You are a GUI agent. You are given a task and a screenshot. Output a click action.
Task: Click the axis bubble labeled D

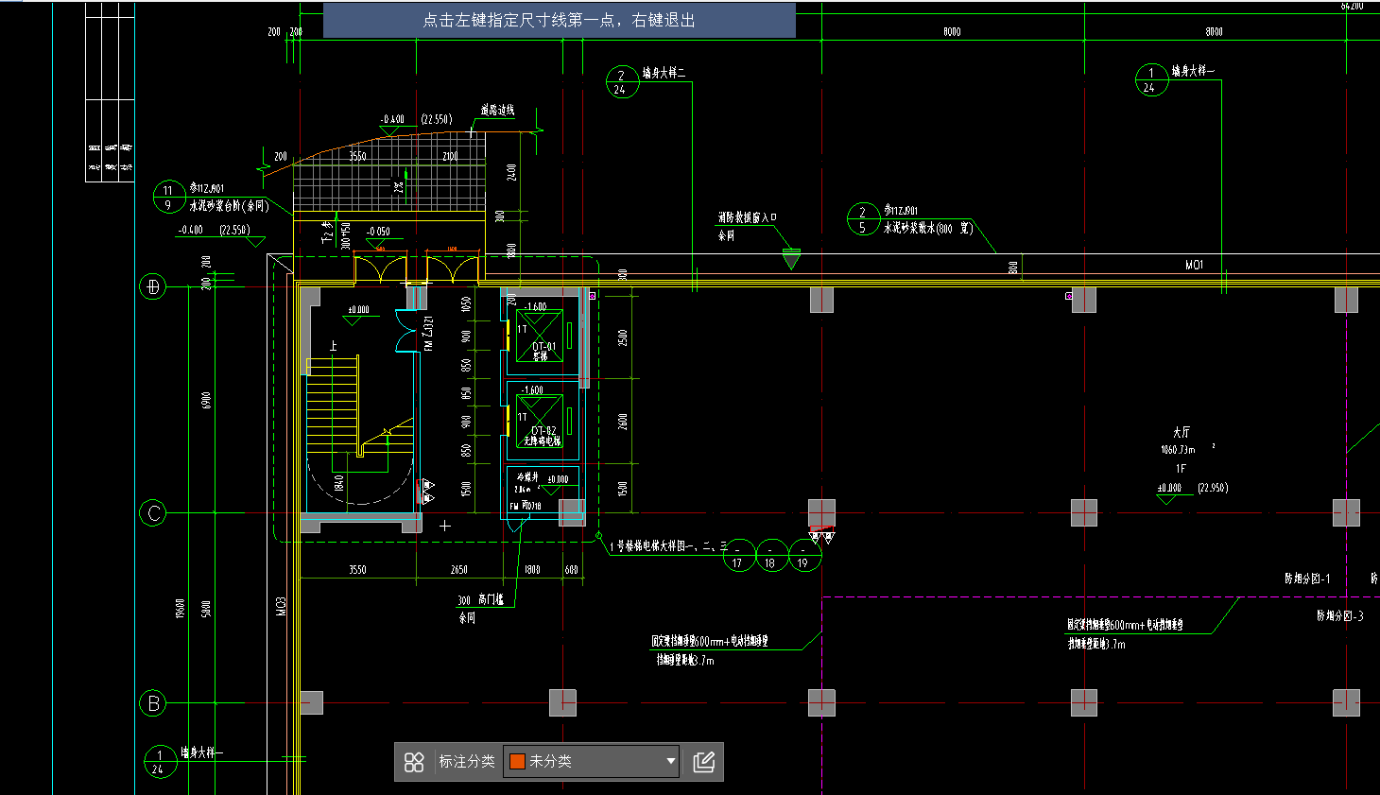point(153,286)
